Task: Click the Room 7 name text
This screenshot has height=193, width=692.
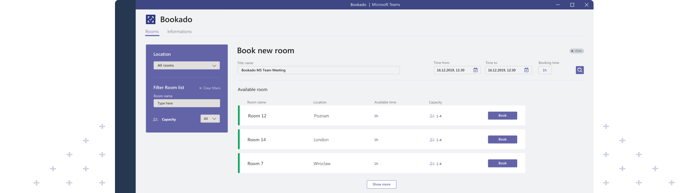Action: click(x=255, y=163)
